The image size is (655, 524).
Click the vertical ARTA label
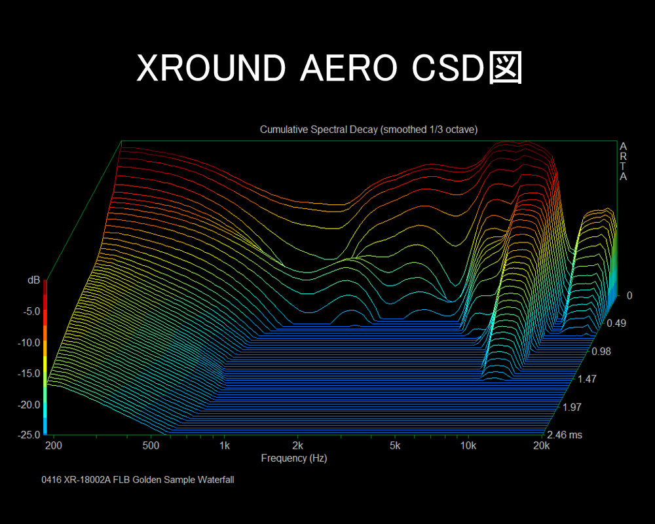[x=623, y=161]
